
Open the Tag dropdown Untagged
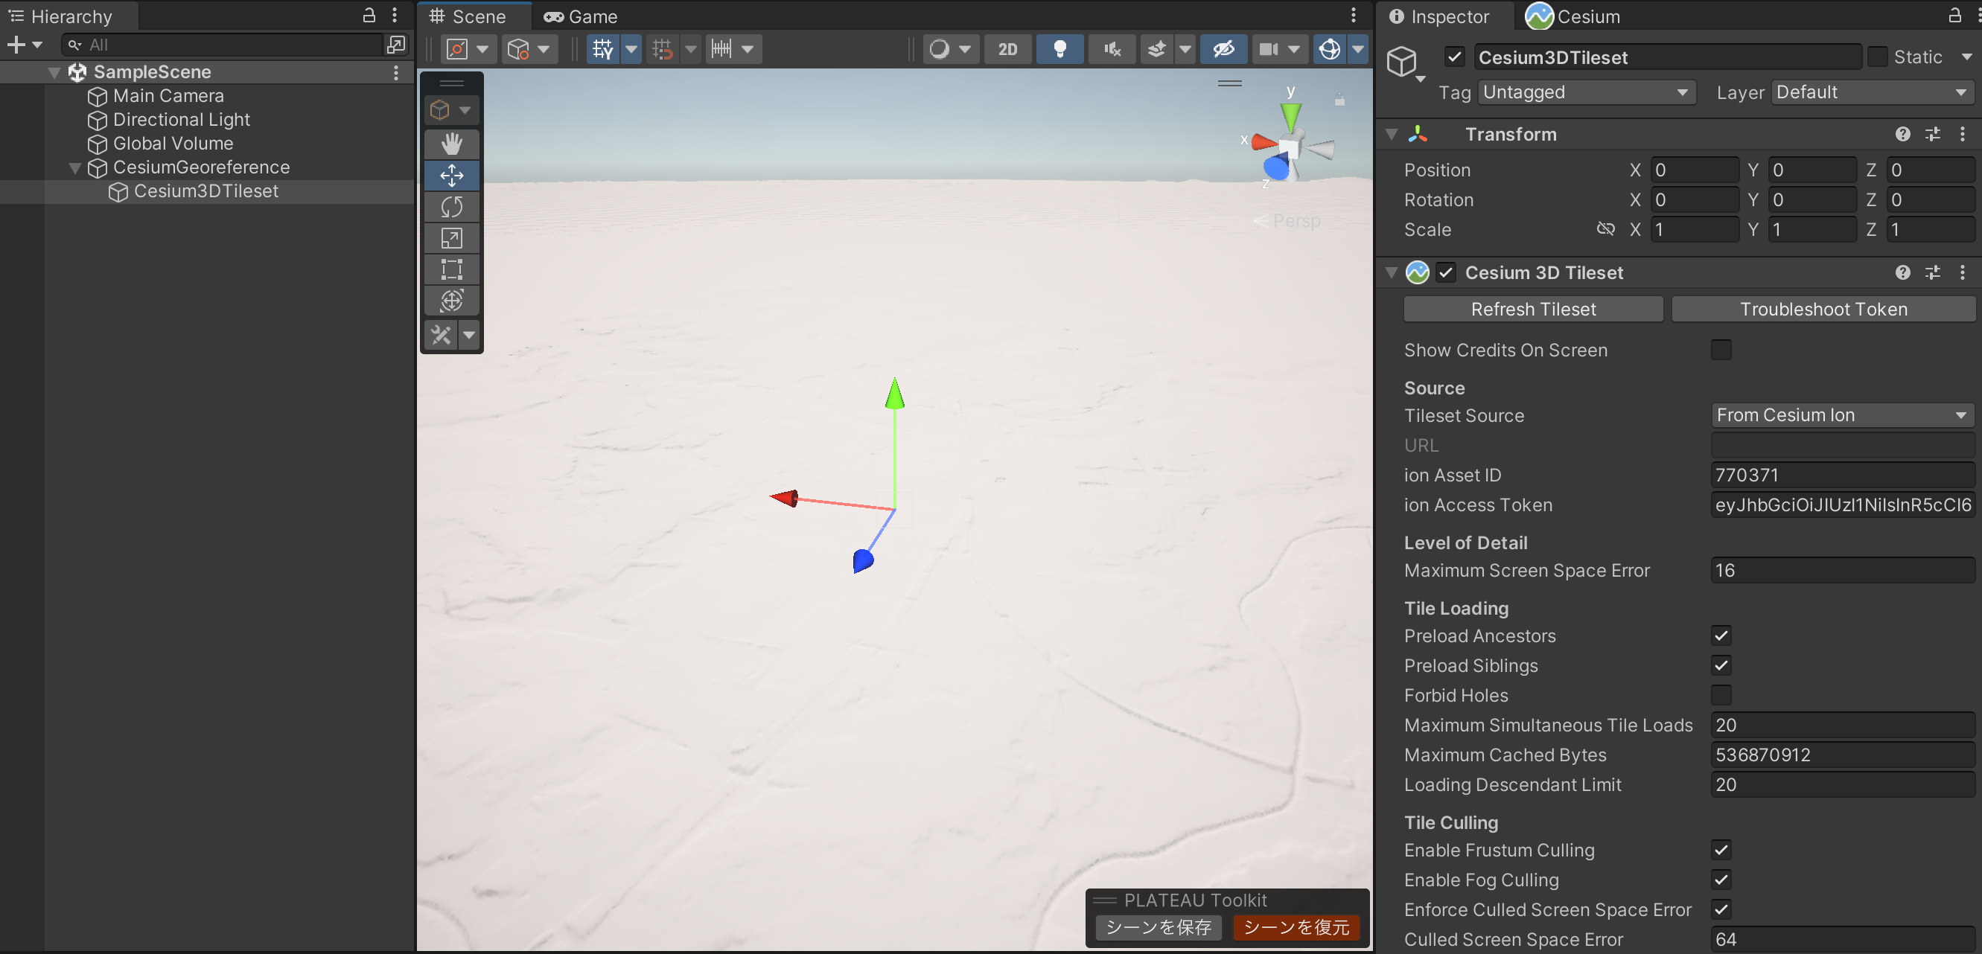[1586, 92]
